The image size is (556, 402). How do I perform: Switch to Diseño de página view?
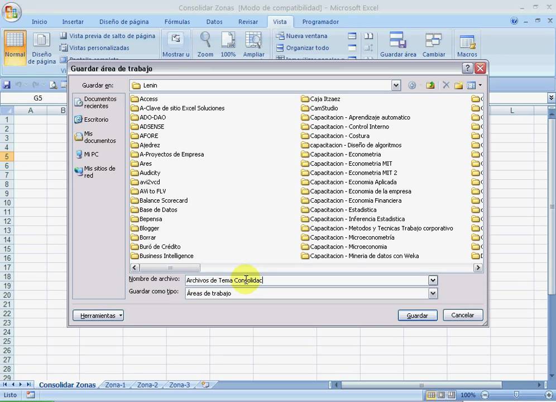click(x=42, y=48)
